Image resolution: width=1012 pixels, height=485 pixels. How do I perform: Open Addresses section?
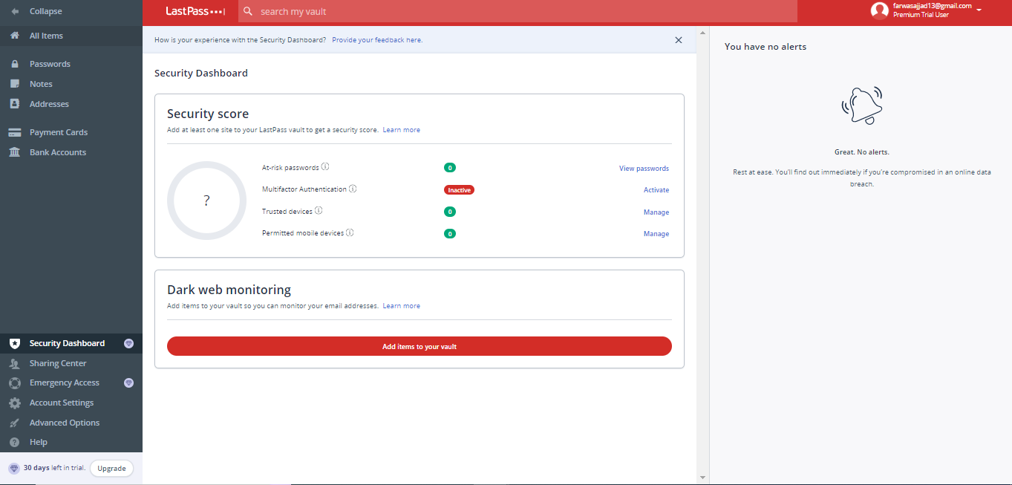[71, 104]
